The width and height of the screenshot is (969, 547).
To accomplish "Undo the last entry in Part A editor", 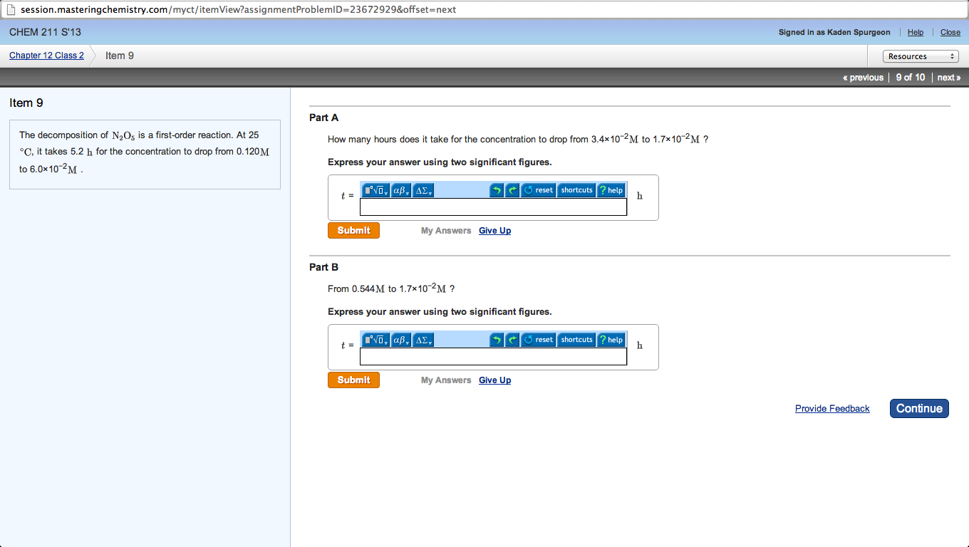I will pyautogui.click(x=497, y=190).
